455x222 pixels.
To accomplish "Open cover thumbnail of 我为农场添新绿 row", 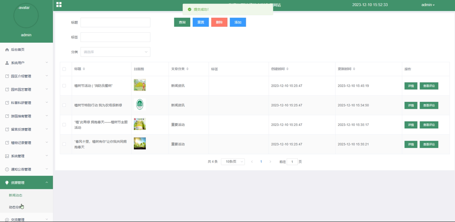I will click(140, 105).
